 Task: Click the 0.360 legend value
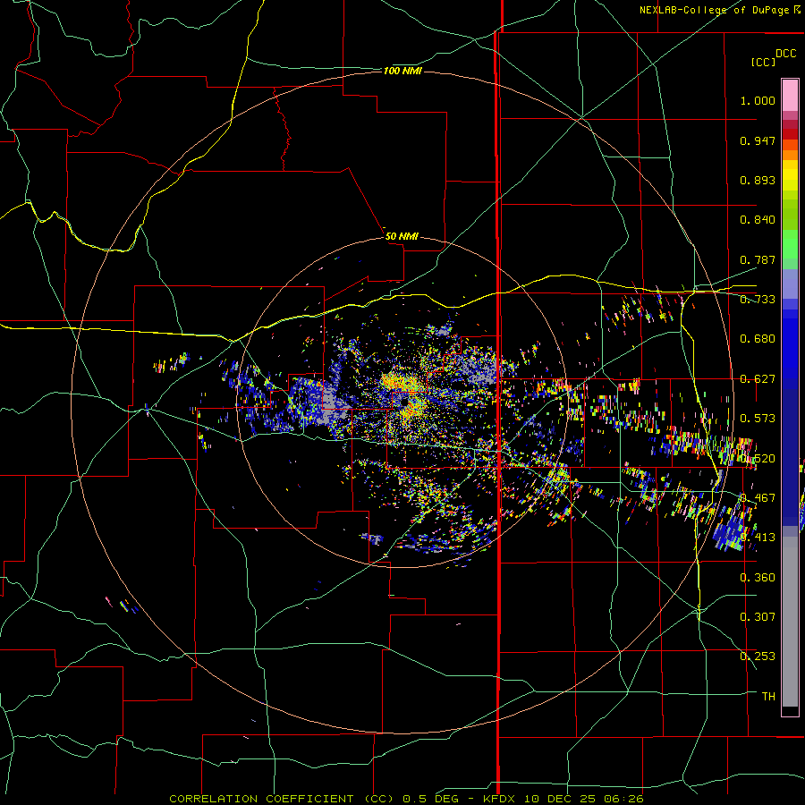(758, 578)
